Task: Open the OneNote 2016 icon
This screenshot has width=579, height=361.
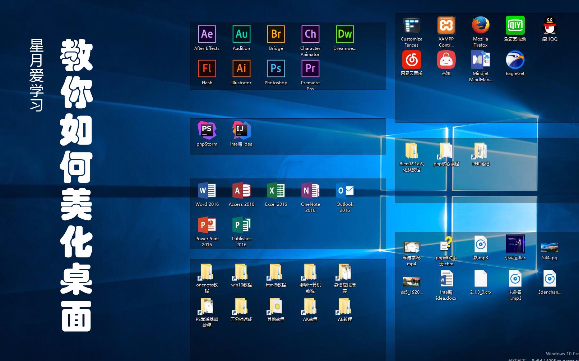Action: pyautogui.click(x=310, y=190)
